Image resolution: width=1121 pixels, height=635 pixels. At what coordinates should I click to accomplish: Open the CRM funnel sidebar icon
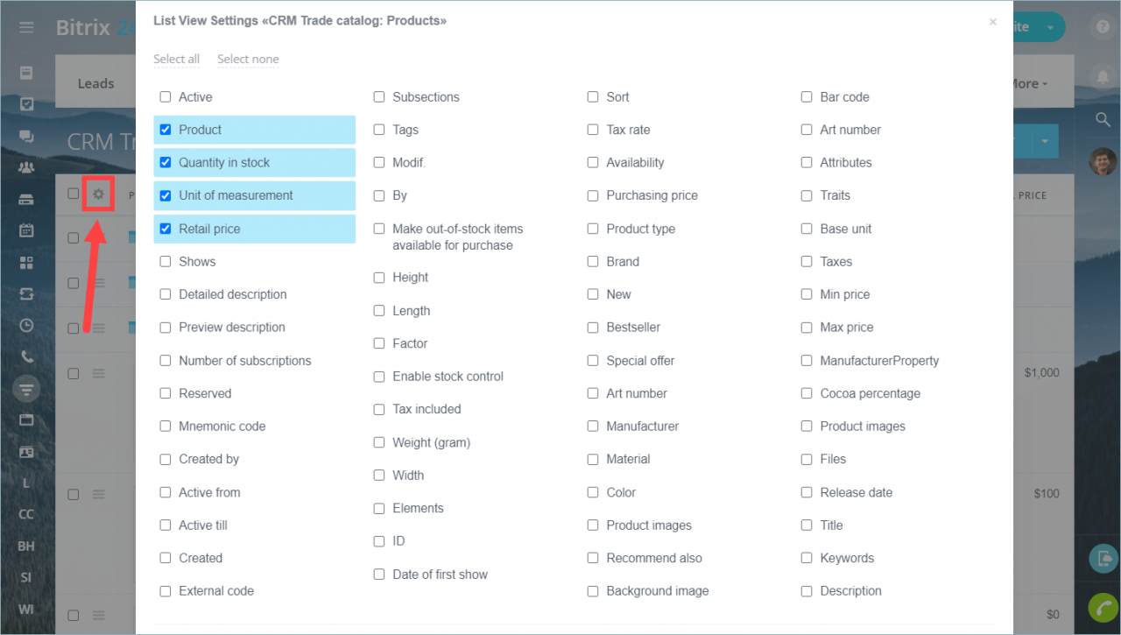(26, 388)
